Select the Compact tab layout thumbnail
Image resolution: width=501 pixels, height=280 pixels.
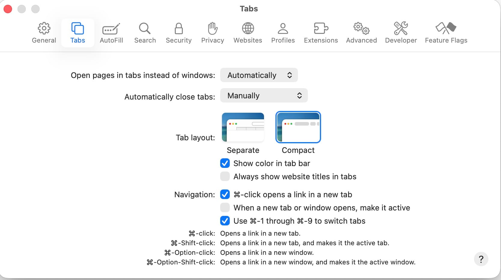coord(298,127)
